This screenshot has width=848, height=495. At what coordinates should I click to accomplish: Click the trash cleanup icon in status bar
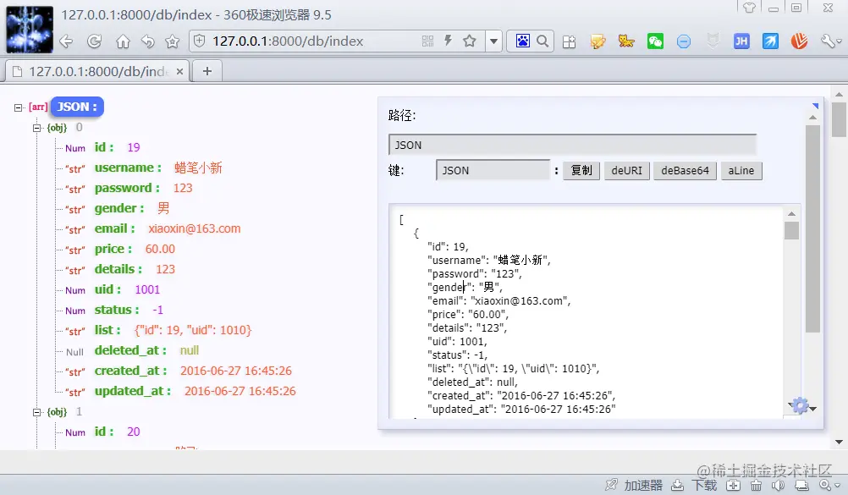[756, 485]
